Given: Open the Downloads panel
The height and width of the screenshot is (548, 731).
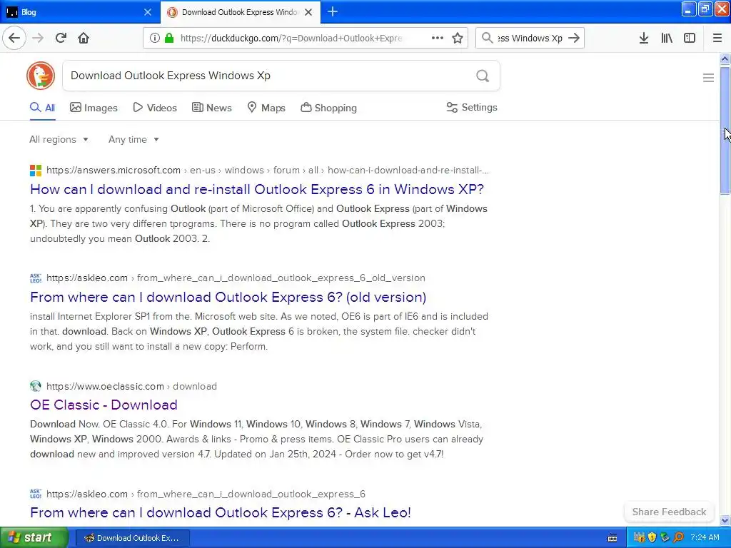Looking at the screenshot, I should tap(643, 38).
